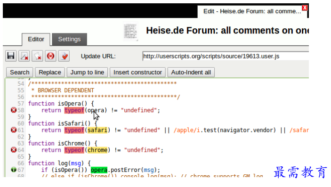
Task: Close the Edit Heise.de Forum tab
Action: 305,8
